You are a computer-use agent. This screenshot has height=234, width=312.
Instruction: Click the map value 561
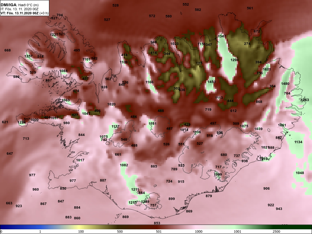(250, 8)
